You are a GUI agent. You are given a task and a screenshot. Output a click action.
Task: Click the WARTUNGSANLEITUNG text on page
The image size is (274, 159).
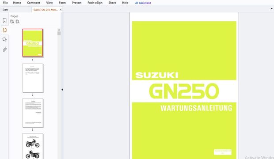tap(196, 108)
